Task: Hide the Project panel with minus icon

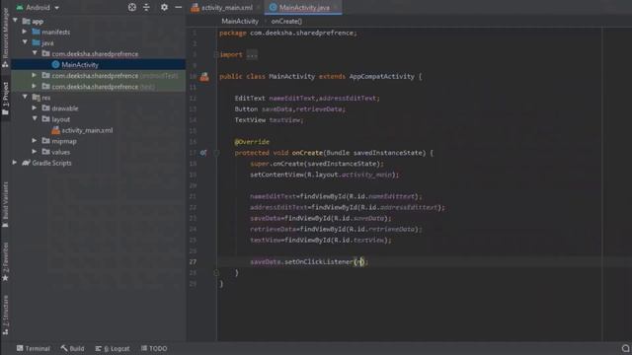Action: [x=178, y=7]
